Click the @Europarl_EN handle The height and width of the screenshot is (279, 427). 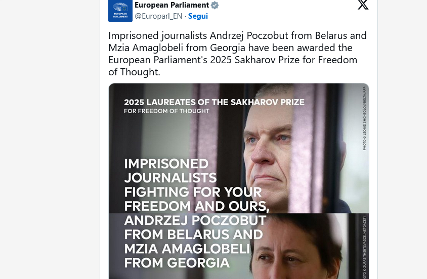[x=158, y=16]
